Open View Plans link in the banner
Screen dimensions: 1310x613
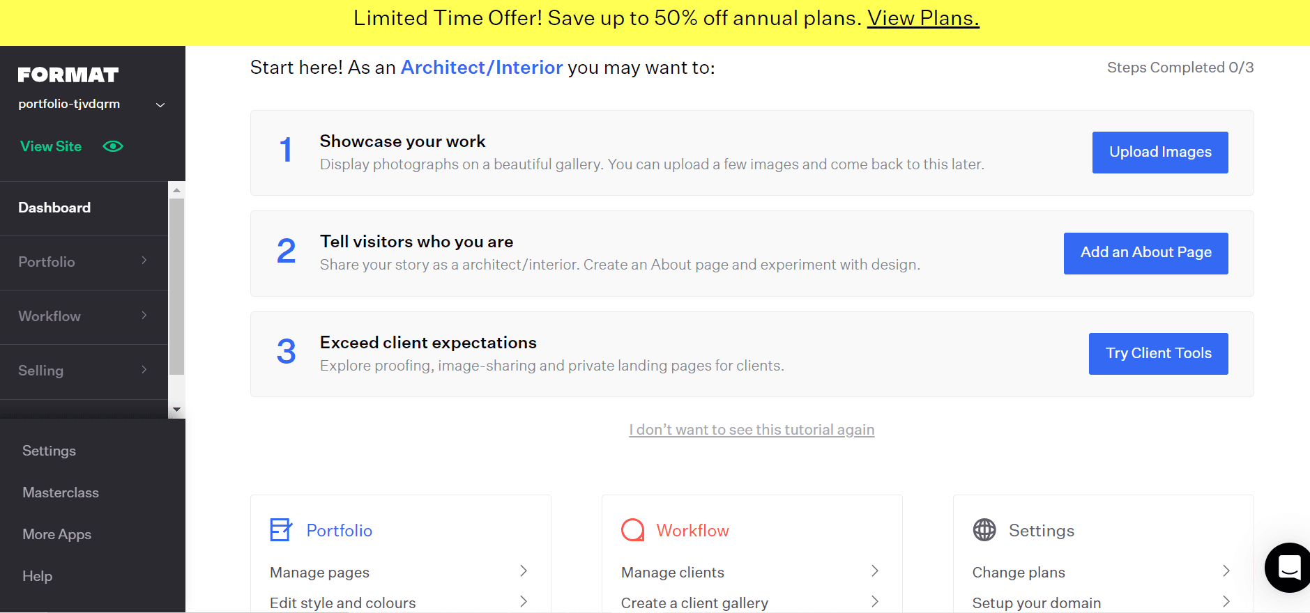[x=922, y=17]
